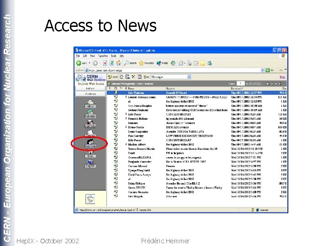This screenshot has width=329, height=246.
Task: Open the Contacts shortcut icon
Action: tap(90, 124)
